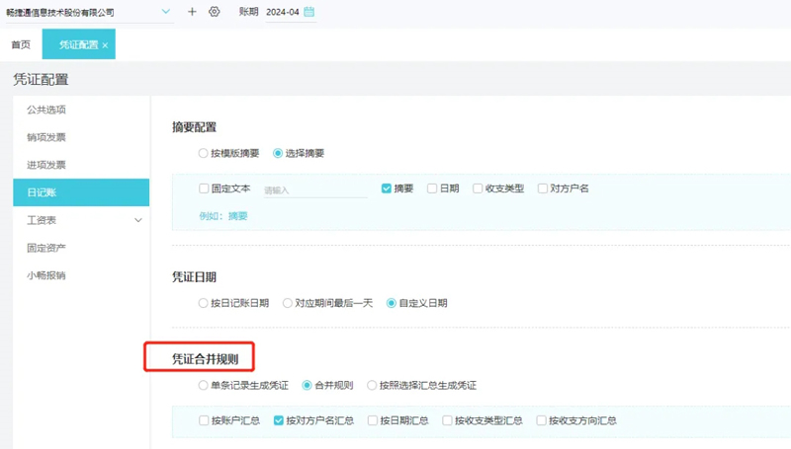Open 小畅报销 in the sidebar
Screen dimensions: 791x449
[x=46, y=276]
